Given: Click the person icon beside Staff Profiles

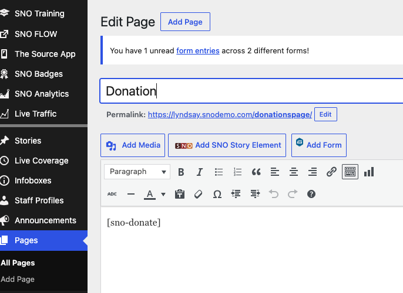Looking at the screenshot, I should 4,200.
